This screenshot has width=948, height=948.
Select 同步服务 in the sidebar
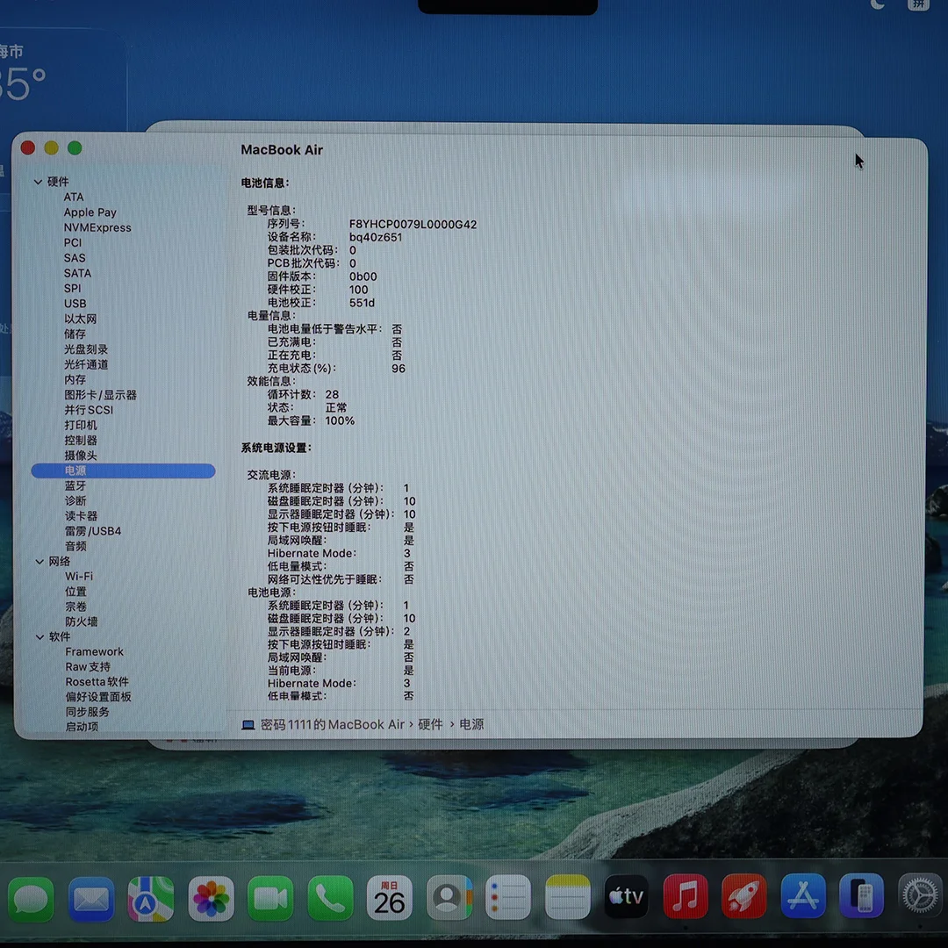88,712
